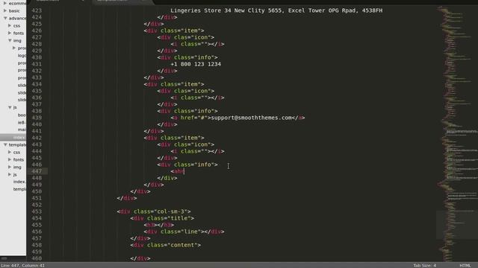The width and height of the screenshot is (478, 268).
Task: Expand fonts folder under advanced
Action: 10,33
